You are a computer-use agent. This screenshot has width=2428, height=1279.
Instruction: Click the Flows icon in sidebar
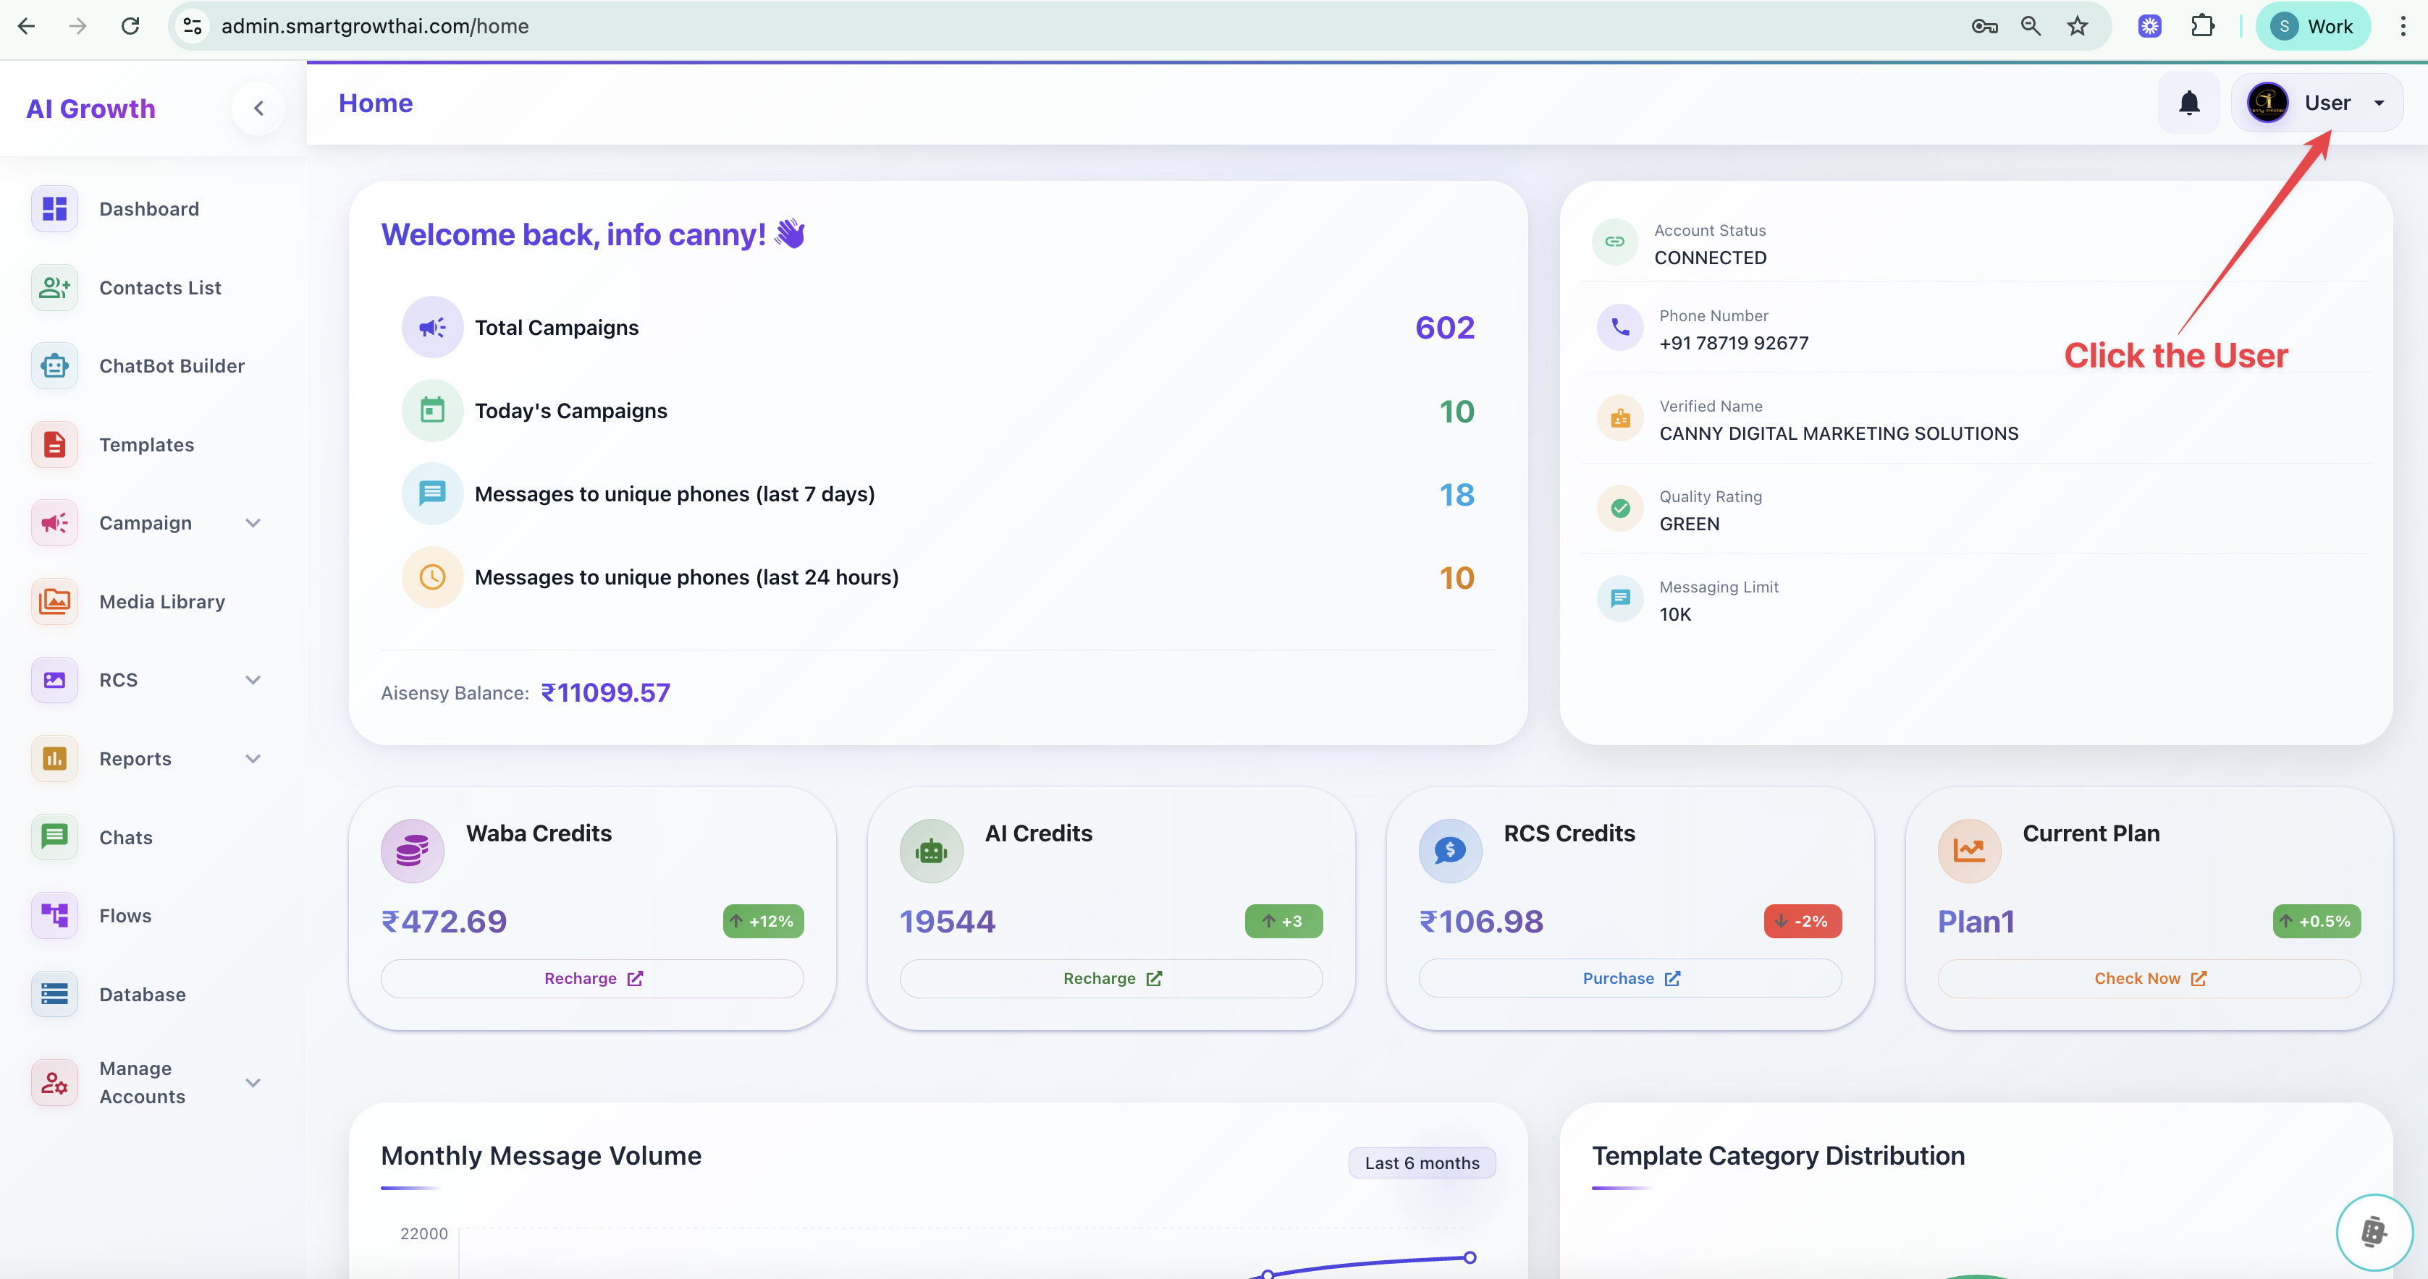pos(55,915)
